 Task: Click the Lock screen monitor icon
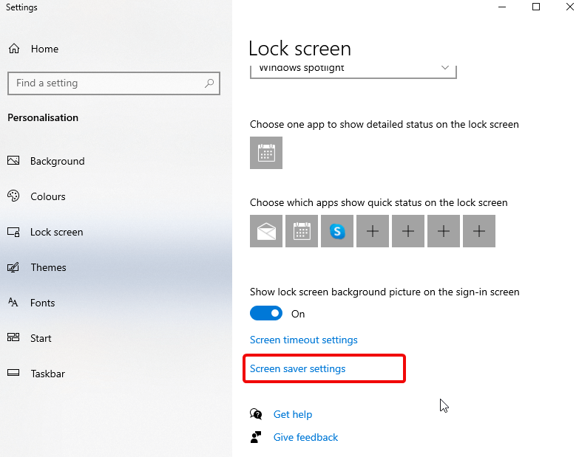pos(13,232)
